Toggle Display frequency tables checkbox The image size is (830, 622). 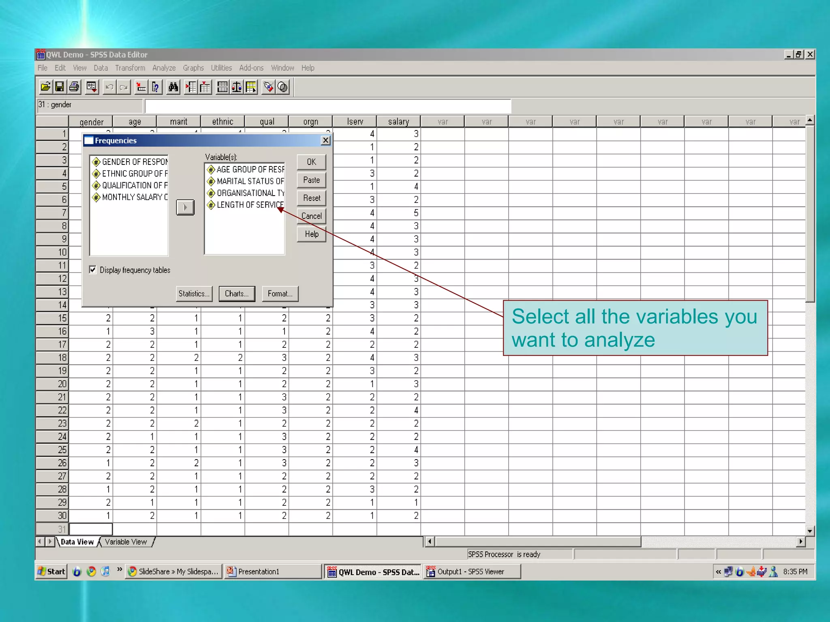[x=93, y=270]
